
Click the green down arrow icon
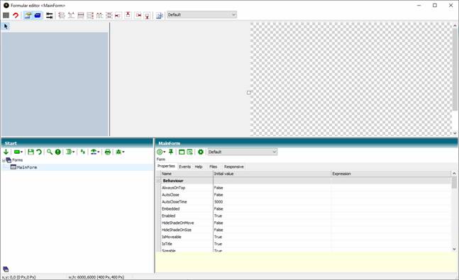click(x=6, y=152)
